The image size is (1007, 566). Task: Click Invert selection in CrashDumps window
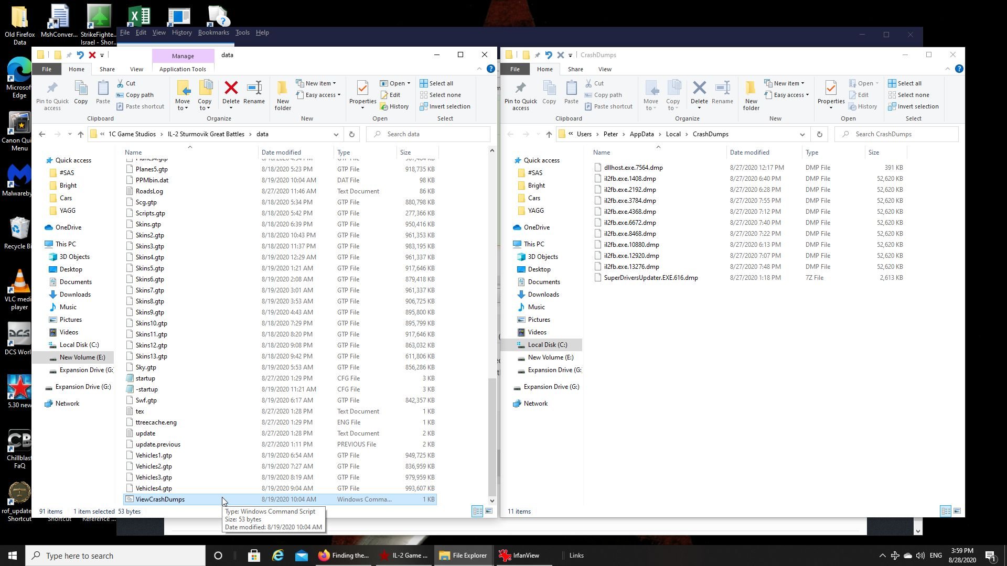(x=913, y=106)
